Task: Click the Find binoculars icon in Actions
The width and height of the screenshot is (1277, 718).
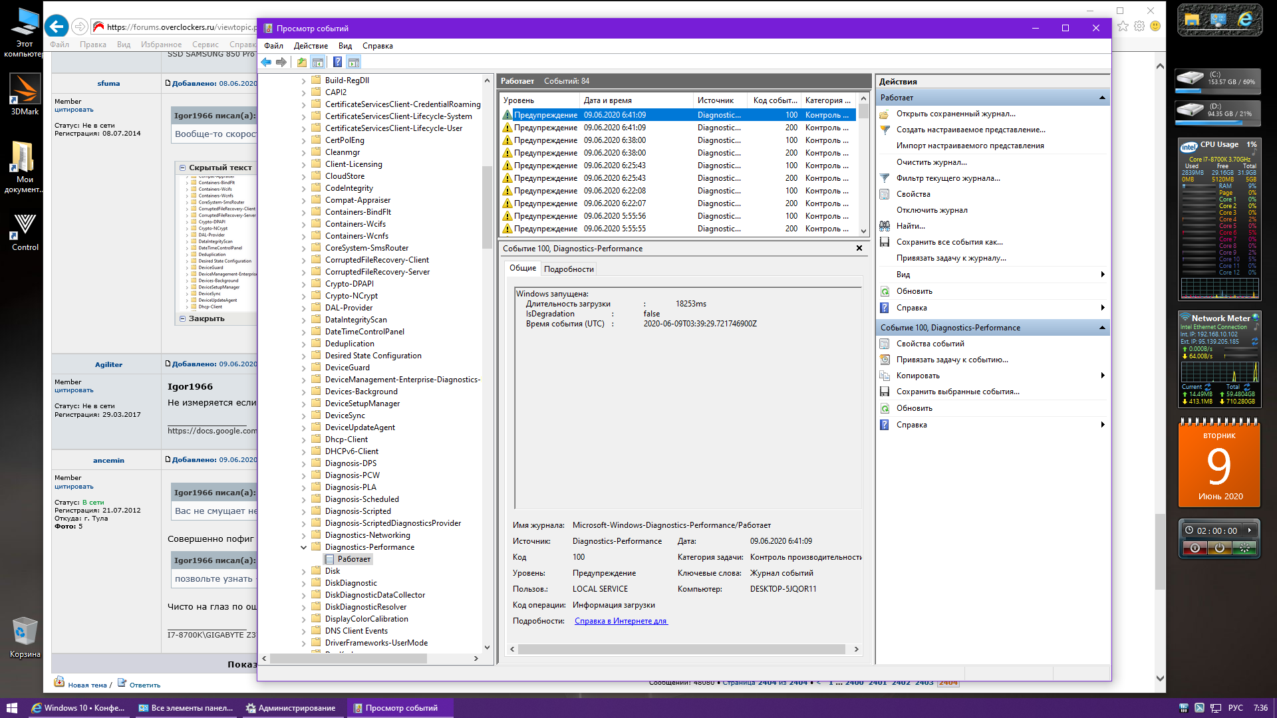Action: (885, 226)
